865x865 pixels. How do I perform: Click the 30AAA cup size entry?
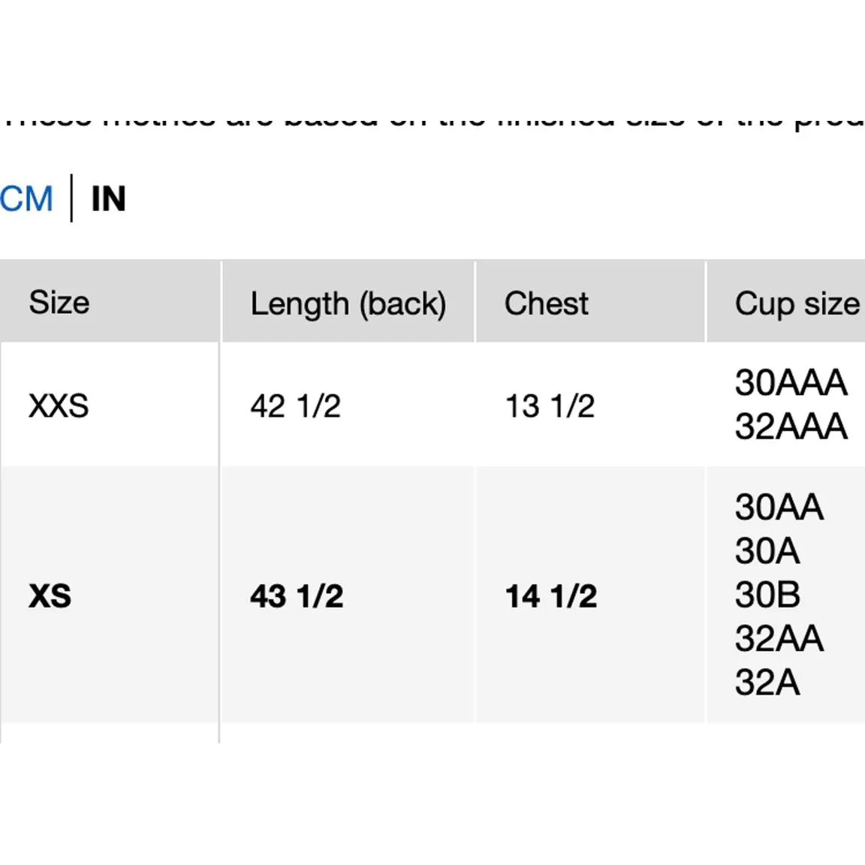[x=791, y=383]
